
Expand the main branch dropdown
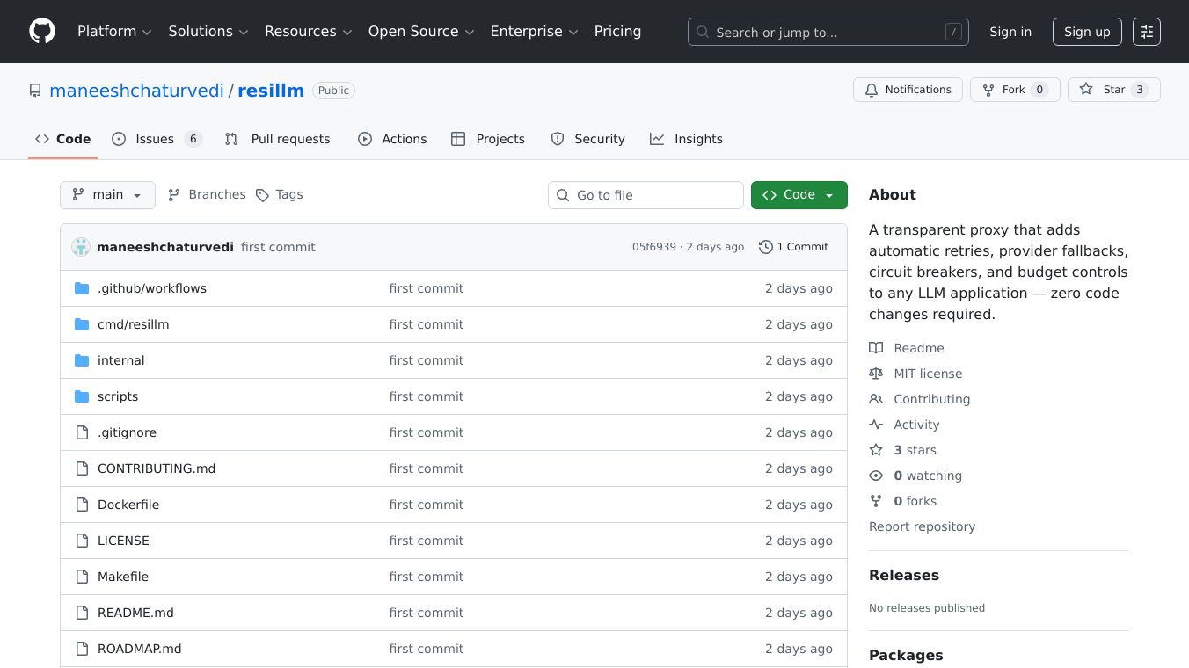coord(107,195)
